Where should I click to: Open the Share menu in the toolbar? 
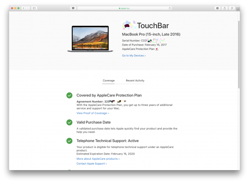click(225, 8)
